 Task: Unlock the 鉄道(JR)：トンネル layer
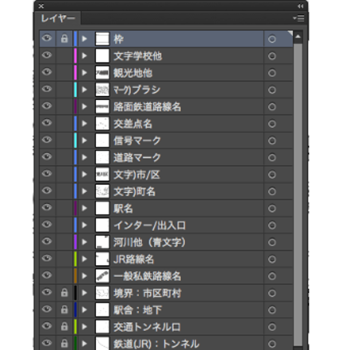pyautogui.click(x=64, y=343)
